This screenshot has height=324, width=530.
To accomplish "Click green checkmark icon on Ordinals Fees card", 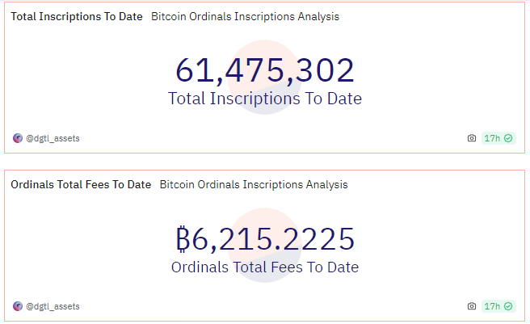I will coord(508,306).
